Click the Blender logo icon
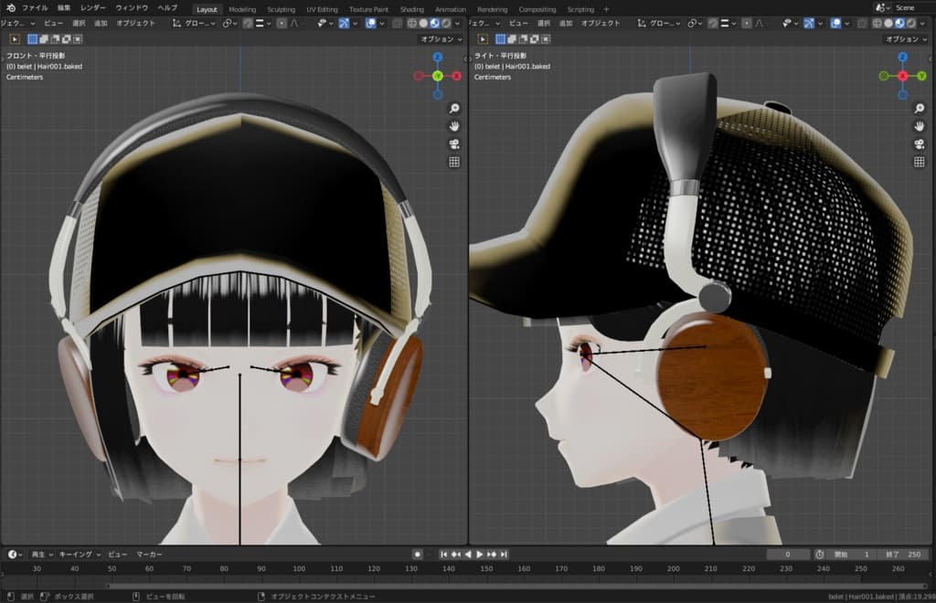The image size is (936, 603). coord(10,8)
